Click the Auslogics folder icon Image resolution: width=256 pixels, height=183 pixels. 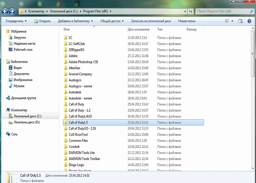[65, 80]
